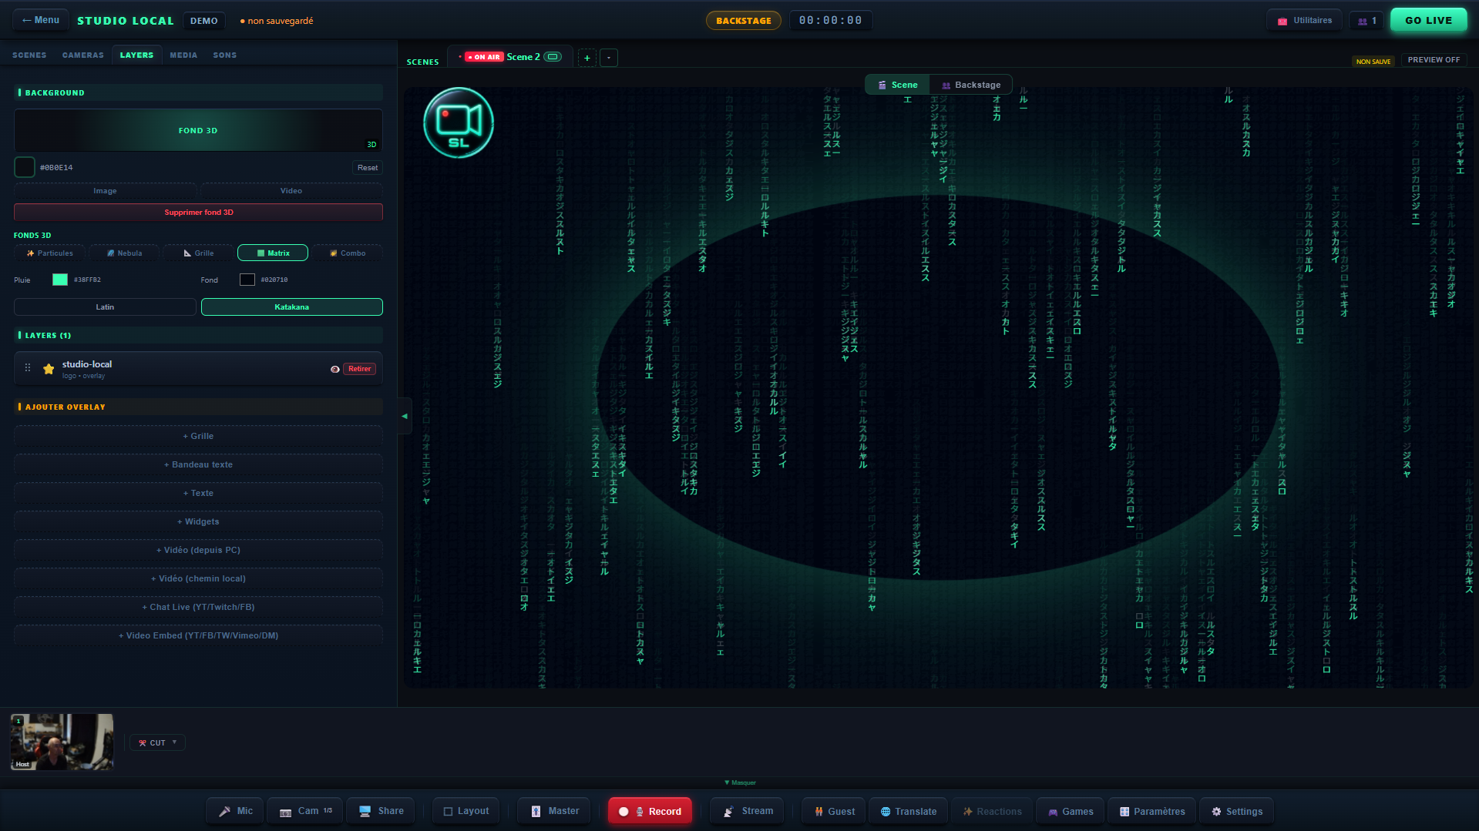Image resolution: width=1479 pixels, height=831 pixels.
Task: Click the FOND 3D background preview
Action: pos(198,130)
